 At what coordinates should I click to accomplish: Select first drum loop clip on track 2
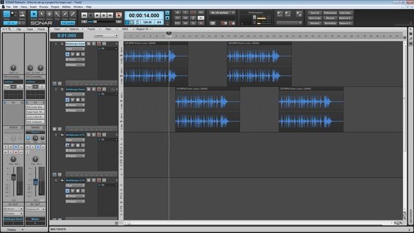point(208,109)
